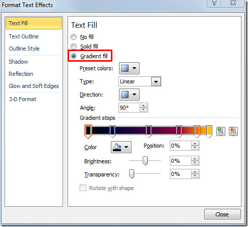Open the paint bucket Color picker
The image size is (248, 227).
121,147
